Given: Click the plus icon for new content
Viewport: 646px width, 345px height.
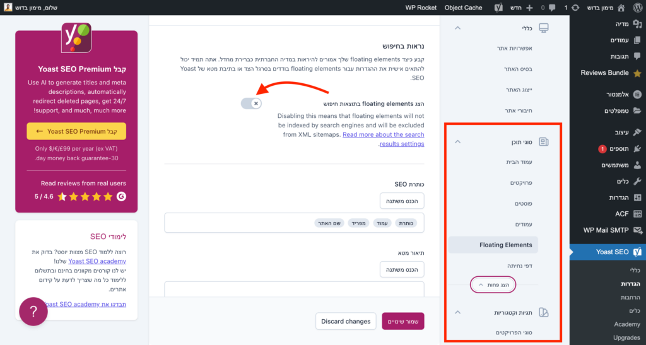Looking at the screenshot, I should pyautogui.click(x=529, y=8).
